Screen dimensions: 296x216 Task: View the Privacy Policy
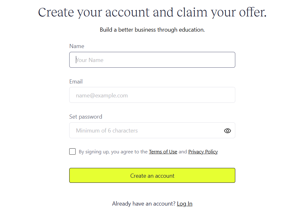[203, 152]
